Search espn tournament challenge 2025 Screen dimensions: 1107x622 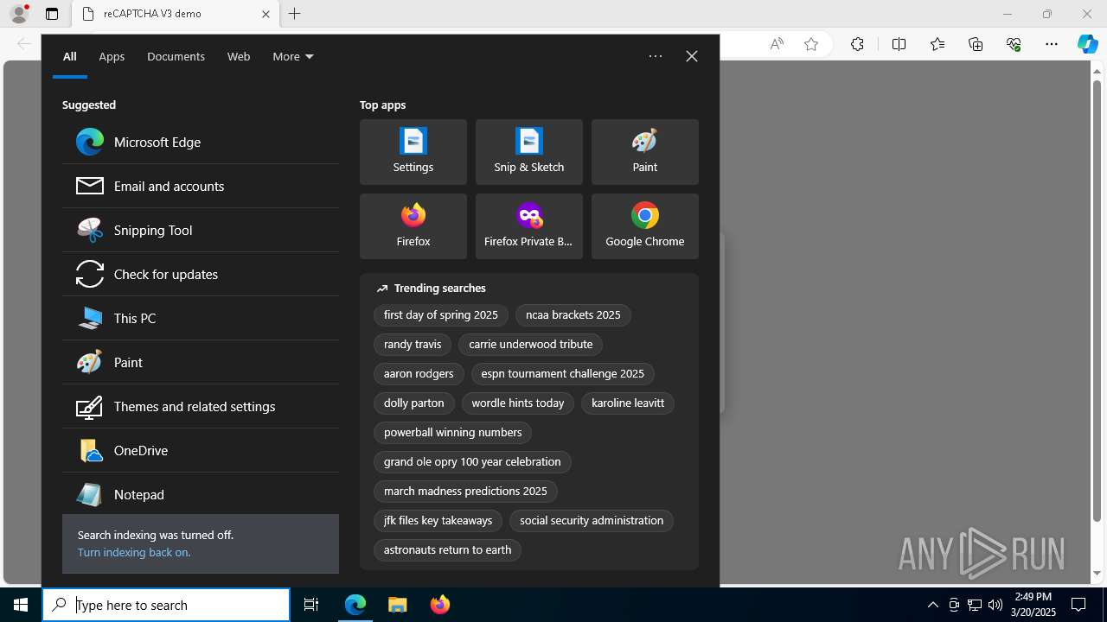click(563, 373)
